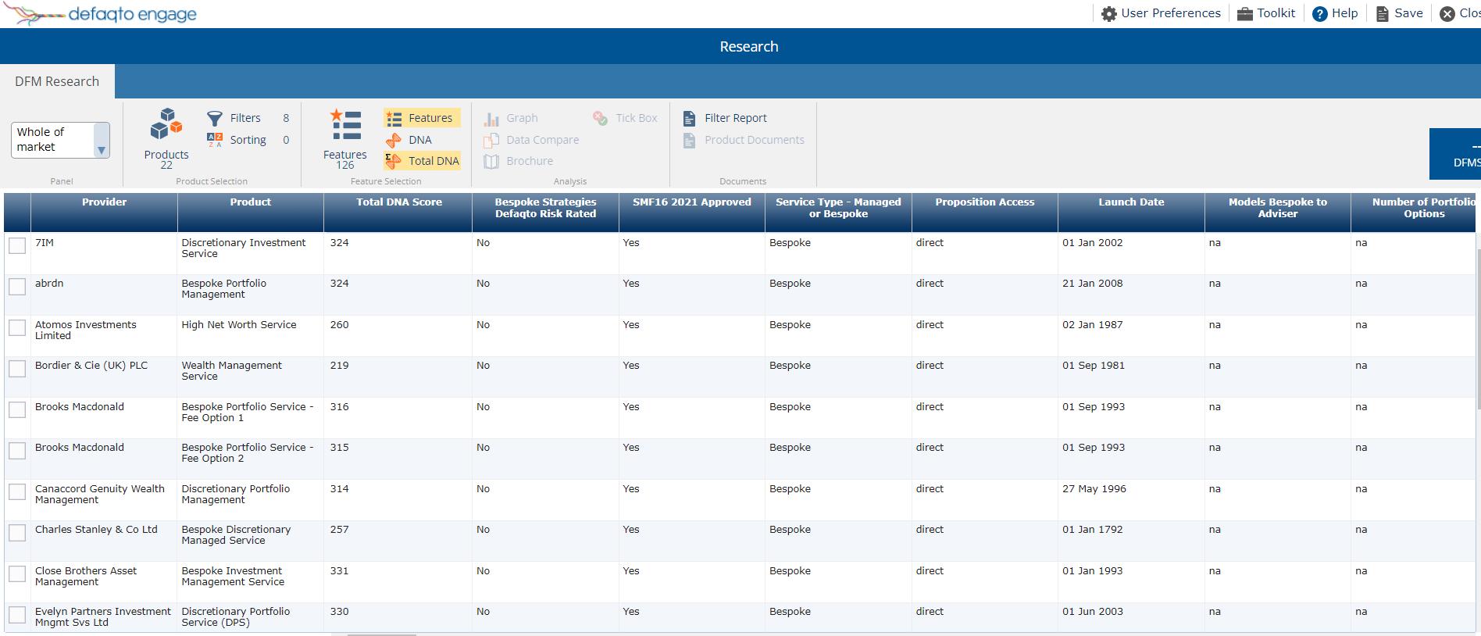Click the Help question mark icon

[x=1320, y=14]
